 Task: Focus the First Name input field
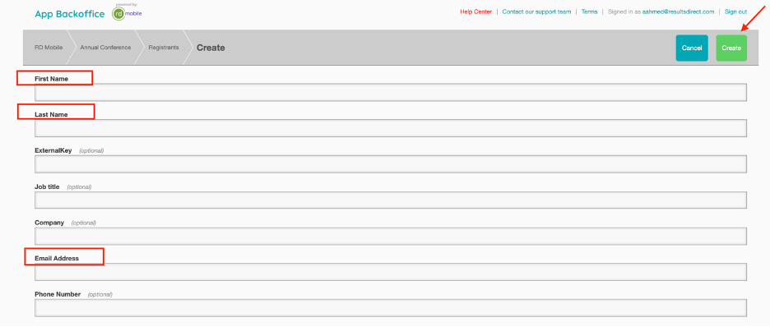(x=391, y=92)
